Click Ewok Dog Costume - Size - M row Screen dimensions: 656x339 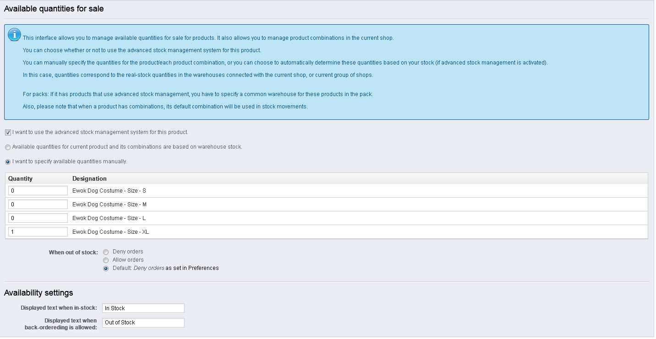click(327, 204)
